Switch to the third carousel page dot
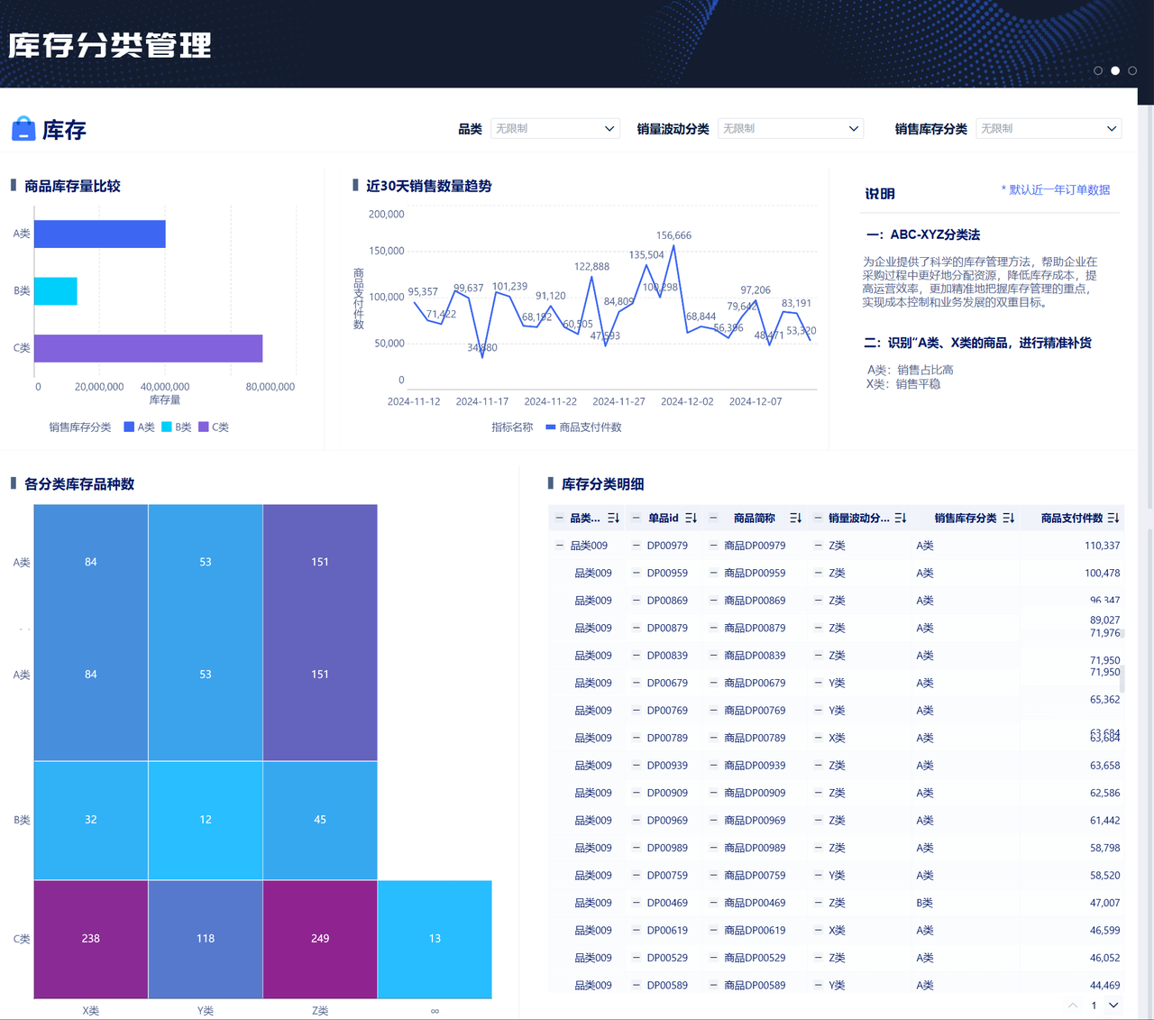Viewport: 1154px width, 1020px height. (1132, 70)
